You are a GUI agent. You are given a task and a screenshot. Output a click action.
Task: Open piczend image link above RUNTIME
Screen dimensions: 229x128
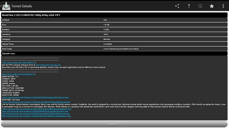(x=36, y=97)
